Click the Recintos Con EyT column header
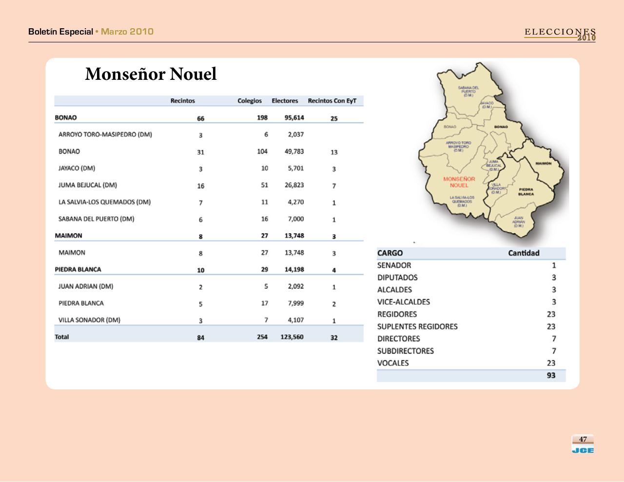 [332, 101]
